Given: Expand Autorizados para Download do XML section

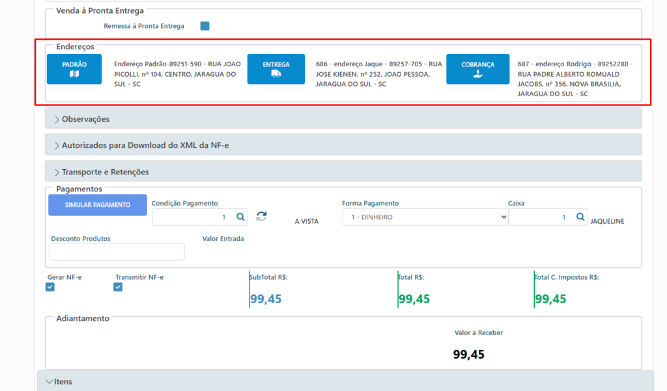Looking at the screenshot, I should 145,145.
